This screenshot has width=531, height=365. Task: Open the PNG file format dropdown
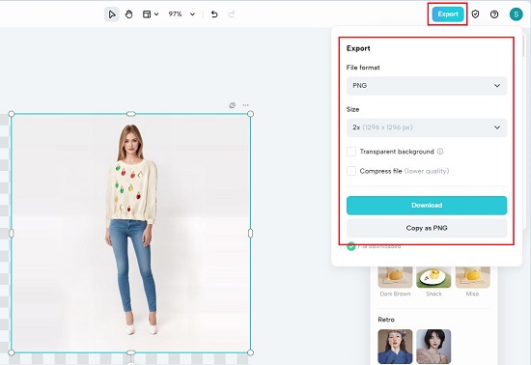[427, 86]
